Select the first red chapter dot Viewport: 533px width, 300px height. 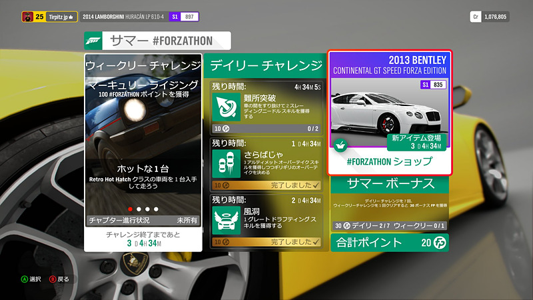coord(130,209)
